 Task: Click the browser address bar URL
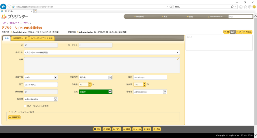(35, 7)
